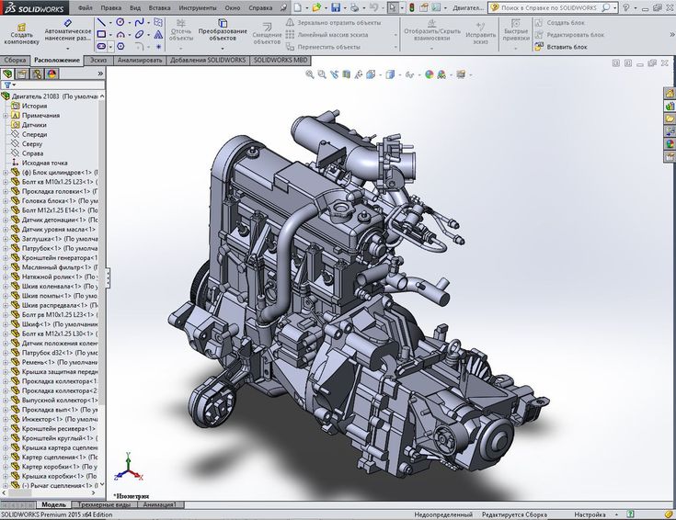Switch to Трехмерные виды bottom tab
The height and width of the screenshot is (520, 676).
point(105,504)
